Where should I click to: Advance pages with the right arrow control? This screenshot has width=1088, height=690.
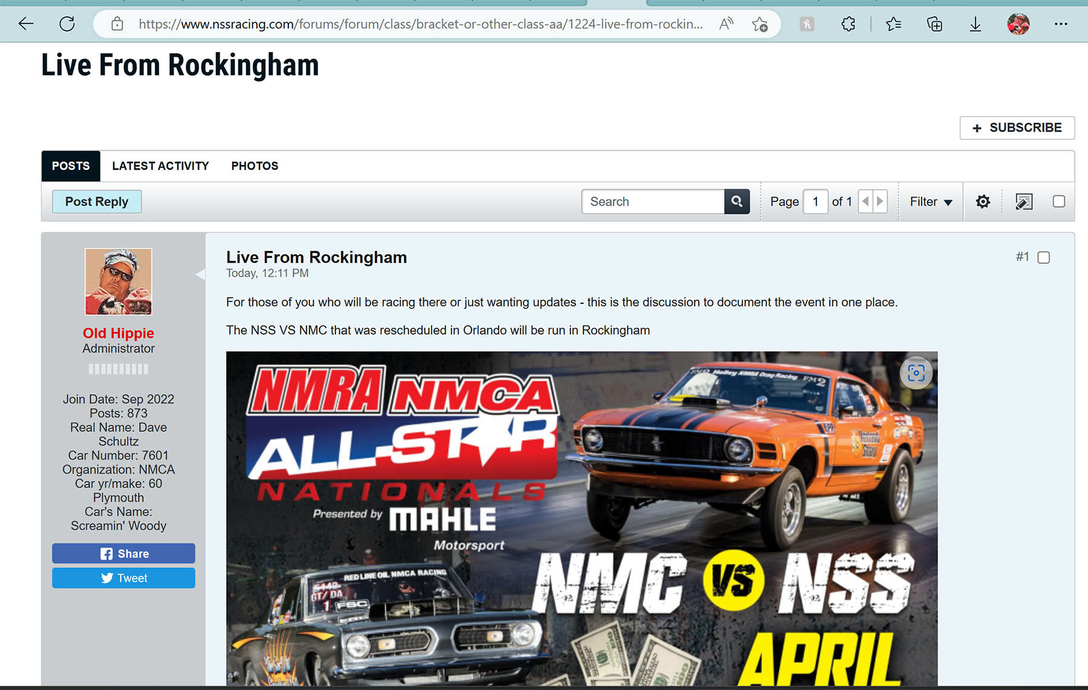coord(880,201)
